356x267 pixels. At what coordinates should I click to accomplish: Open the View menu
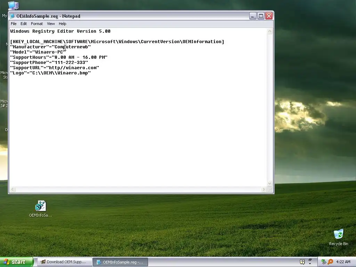[51, 24]
